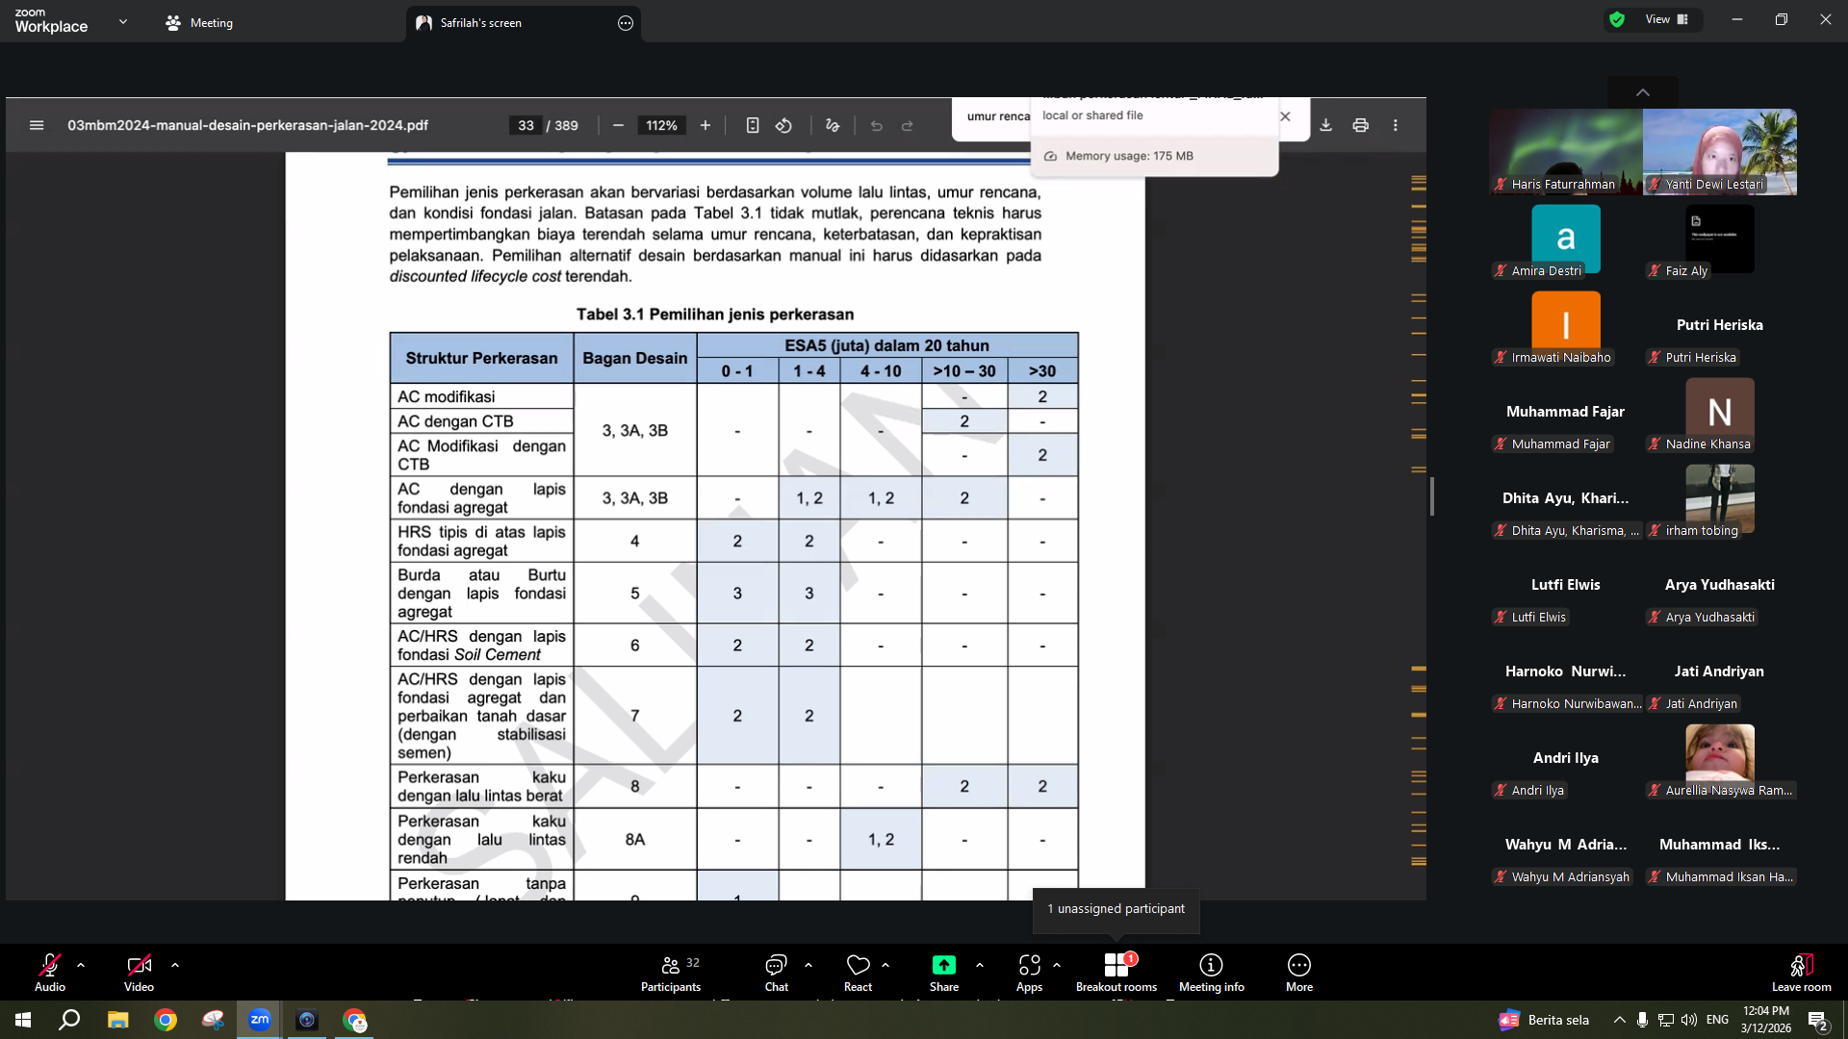Open Zoom Workplace dropdown chevron

(x=123, y=21)
